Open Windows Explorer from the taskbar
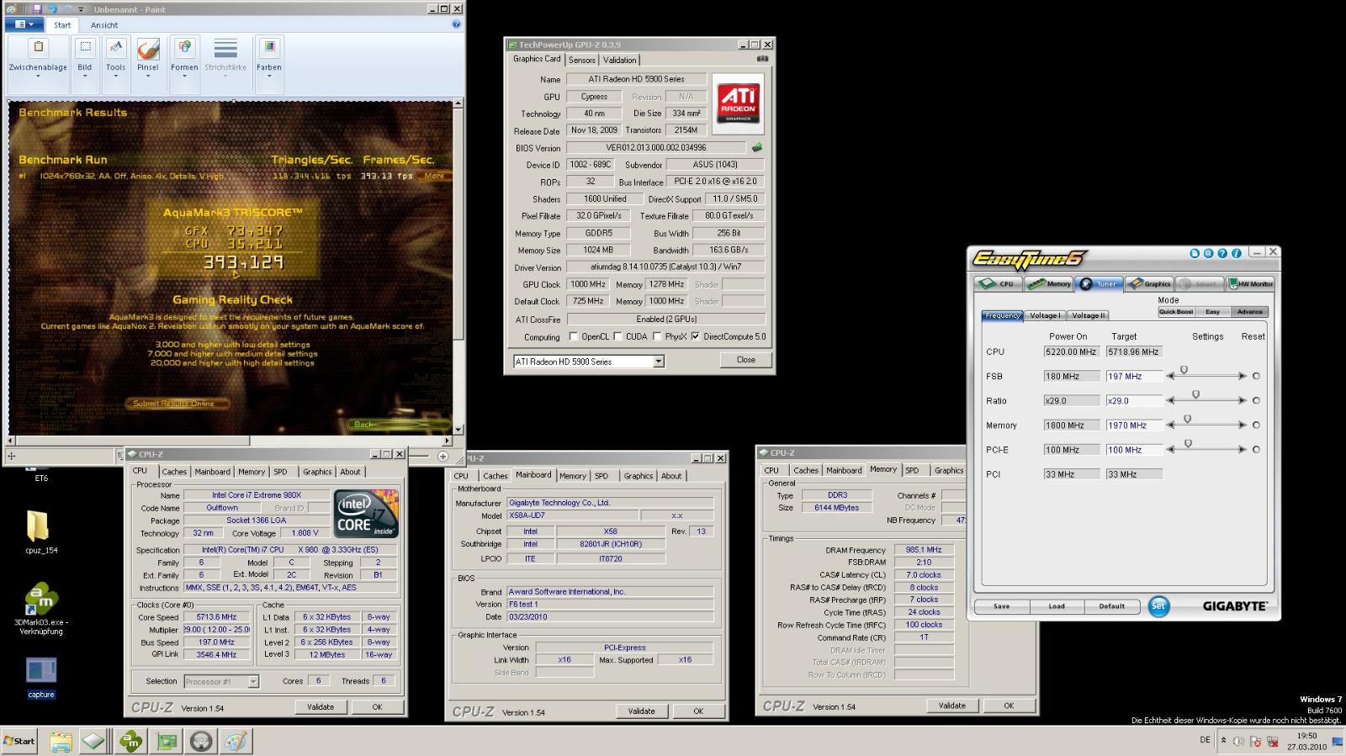Screen dimensions: 1346x756 point(61,741)
